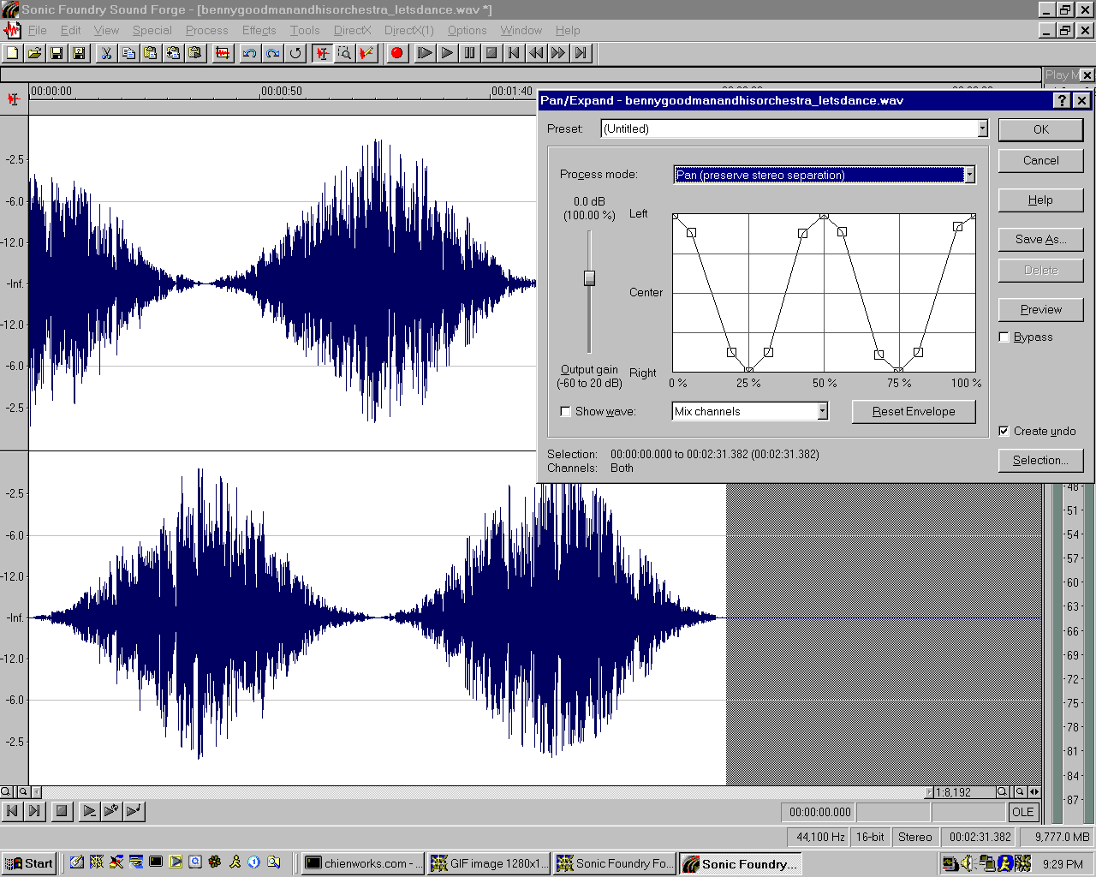Click OK in the Pan/Expand dialog
1096x877 pixels.
pos(1041,129)
